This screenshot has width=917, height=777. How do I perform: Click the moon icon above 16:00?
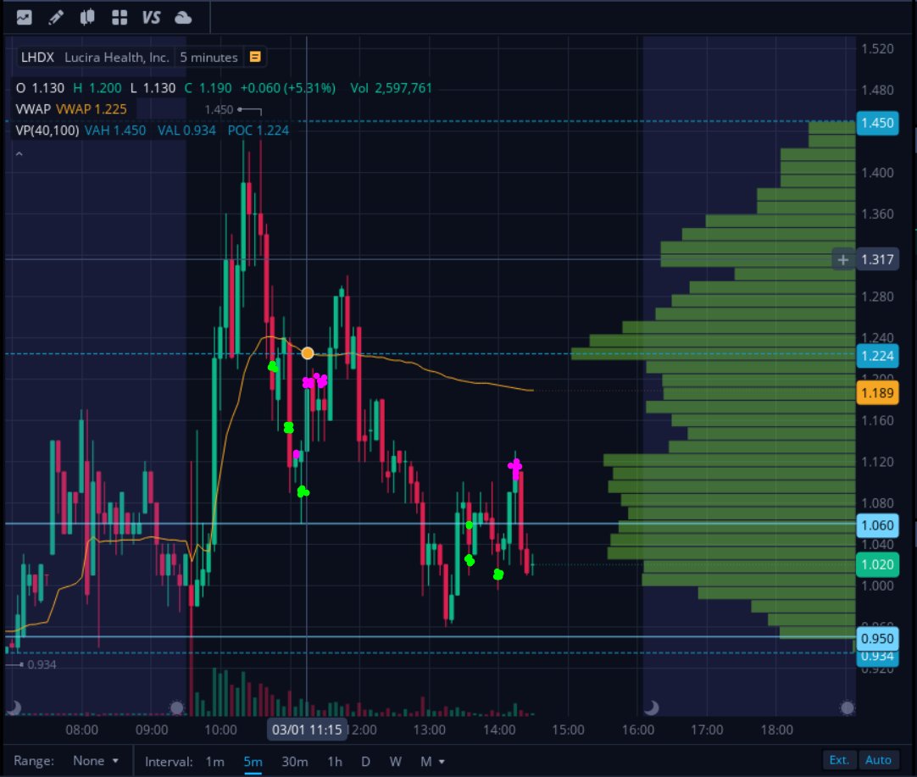tap(651, 708)
